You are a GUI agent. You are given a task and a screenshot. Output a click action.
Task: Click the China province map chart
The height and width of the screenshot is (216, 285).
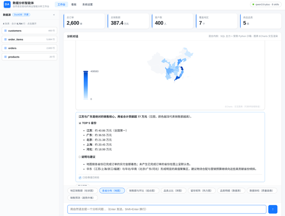point(170,65)
